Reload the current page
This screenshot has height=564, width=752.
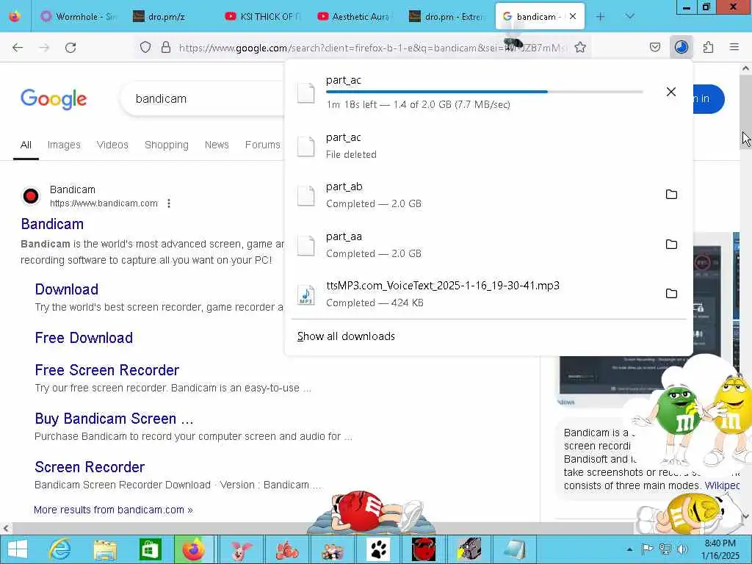(x=70, y=48)
